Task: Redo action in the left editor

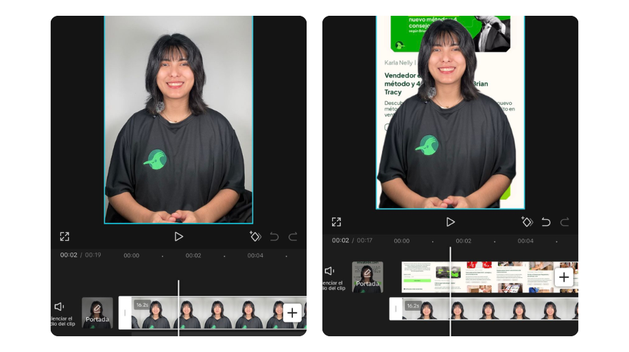Action: (x=293, y=236)
